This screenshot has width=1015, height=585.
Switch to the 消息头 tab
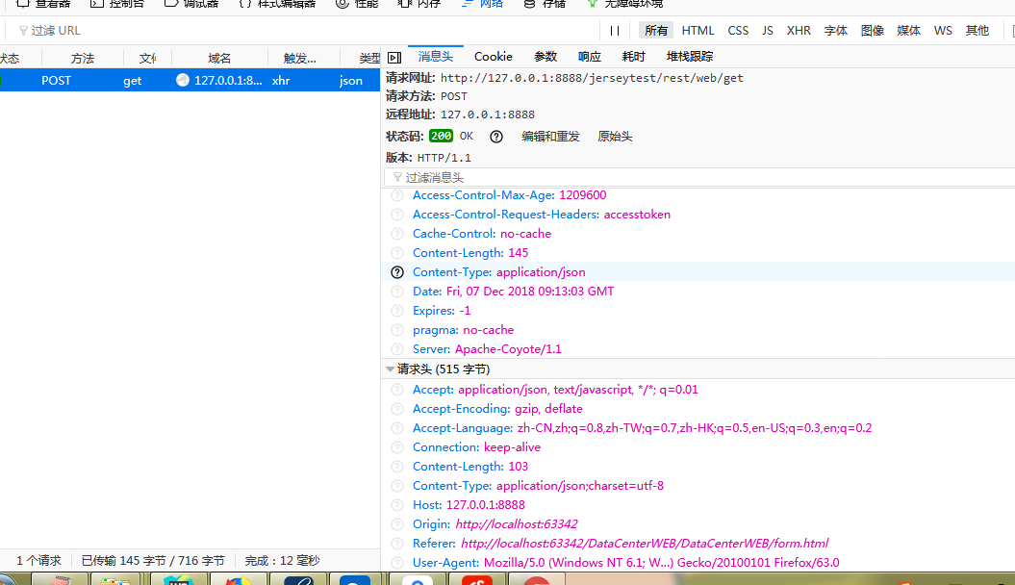click(x=436, y=57)
